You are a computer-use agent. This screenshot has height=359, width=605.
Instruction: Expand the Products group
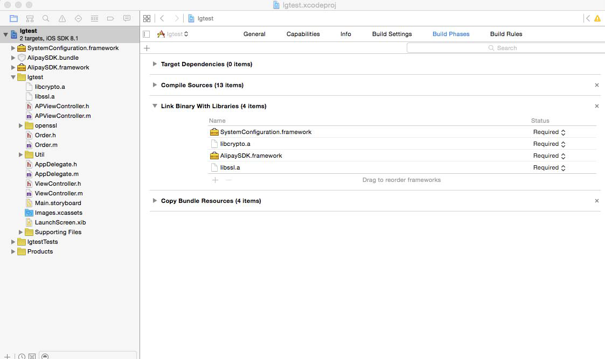point(13,251)
